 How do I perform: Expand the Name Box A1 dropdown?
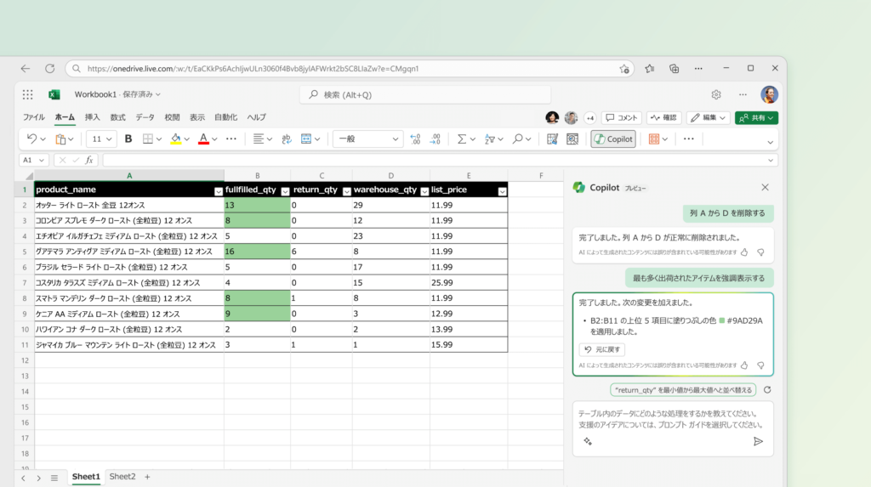tap(41, 160)
